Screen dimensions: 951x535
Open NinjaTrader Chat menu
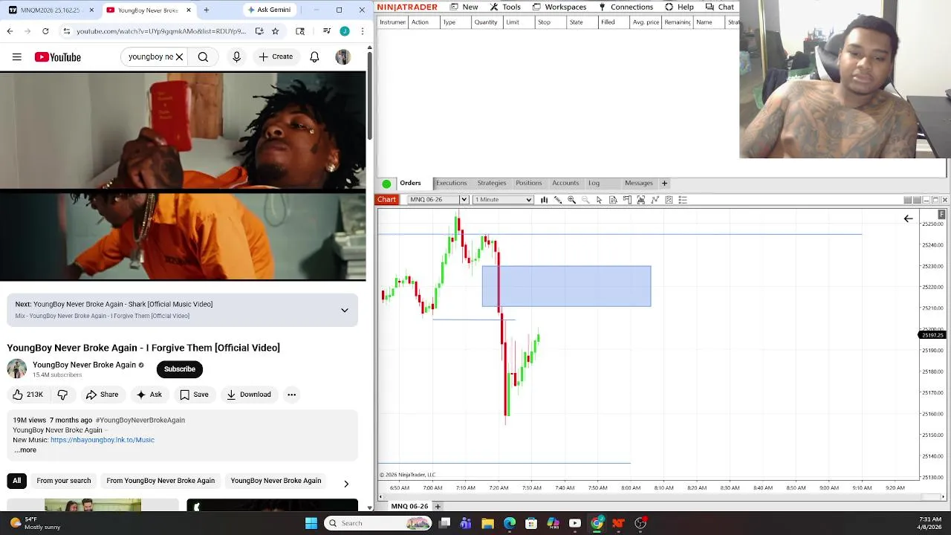tap(719, 7)
